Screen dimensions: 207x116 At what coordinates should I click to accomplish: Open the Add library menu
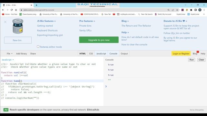[21, 53]
